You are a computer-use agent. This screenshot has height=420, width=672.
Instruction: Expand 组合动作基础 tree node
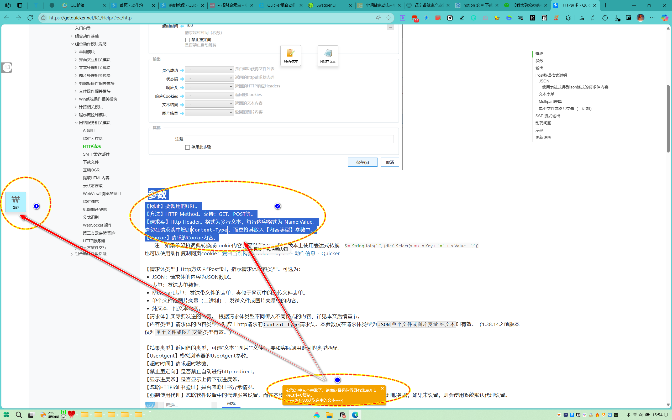coord(72,36)
